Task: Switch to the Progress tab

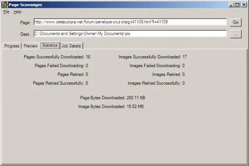Action: pos(12,46)
